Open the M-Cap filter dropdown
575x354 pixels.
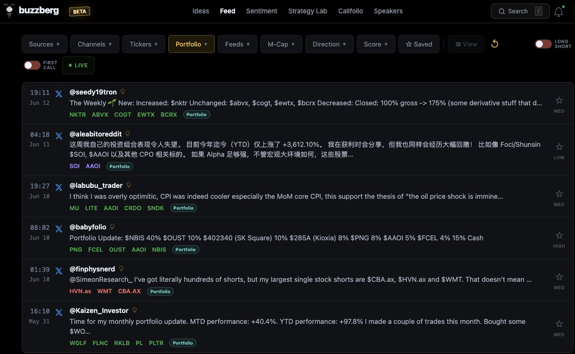pos(281,44)
